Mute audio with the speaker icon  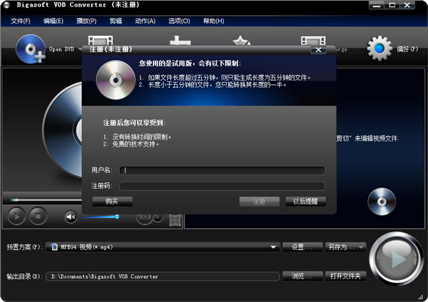71,216
